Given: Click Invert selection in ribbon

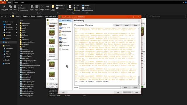Looking at the screenshot, I should coord(88,10).
